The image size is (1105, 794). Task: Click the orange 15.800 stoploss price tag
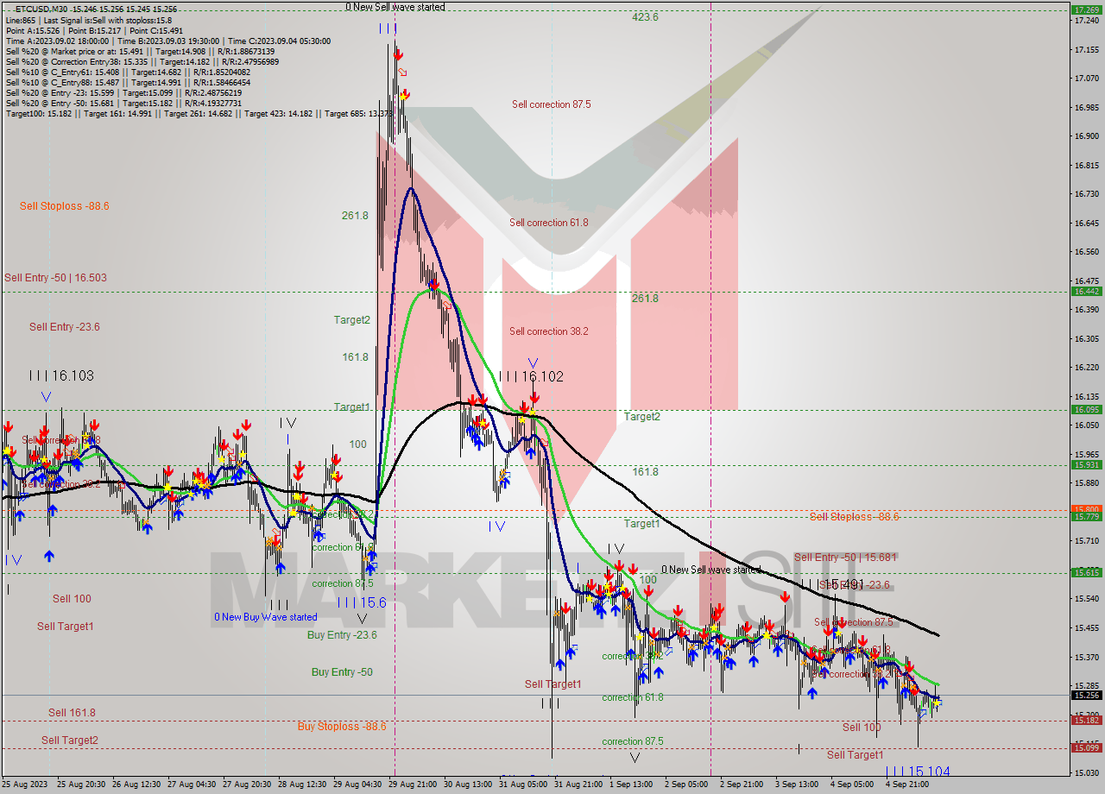1086,509
